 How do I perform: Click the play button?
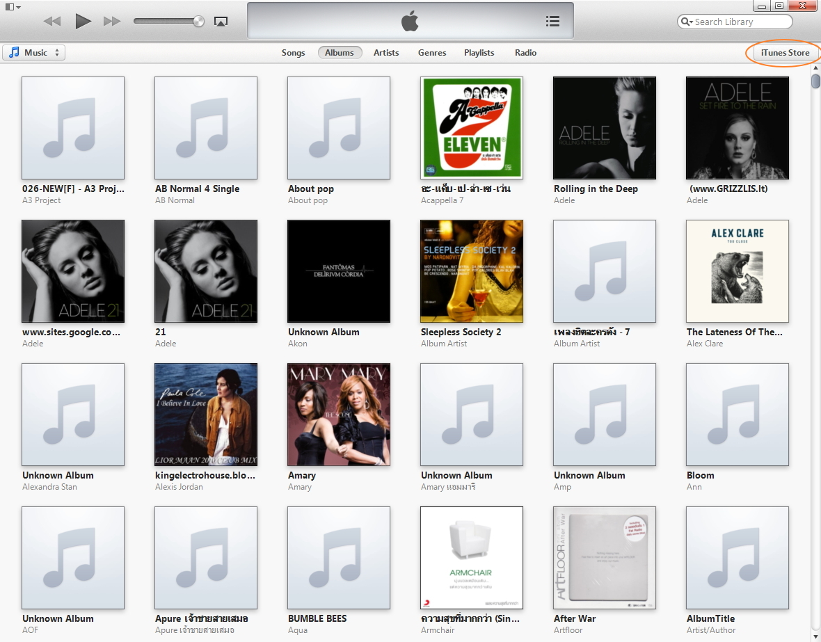click(83, 22)
